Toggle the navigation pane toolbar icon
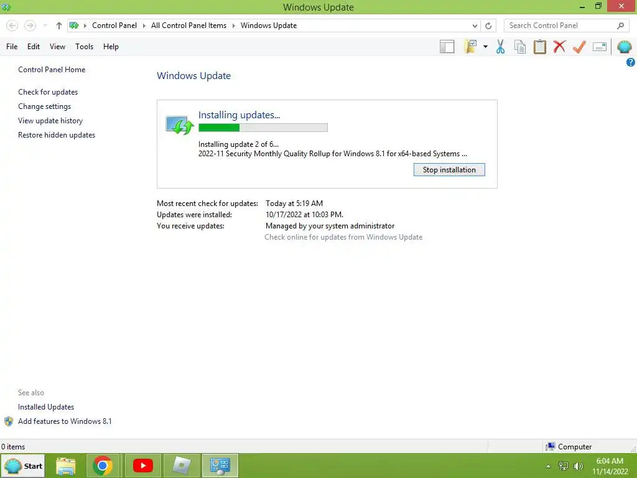This screenshot has width=637, height=478. pos(447,47)
